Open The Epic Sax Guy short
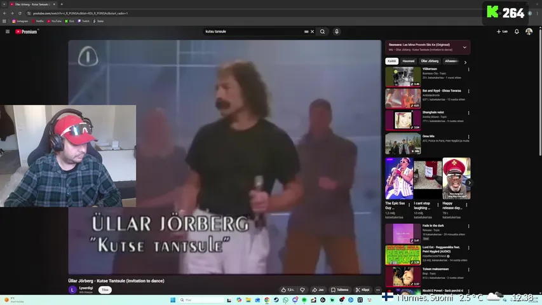The height and width of the screenshot is (305, 542). click(x=399, y=179)
